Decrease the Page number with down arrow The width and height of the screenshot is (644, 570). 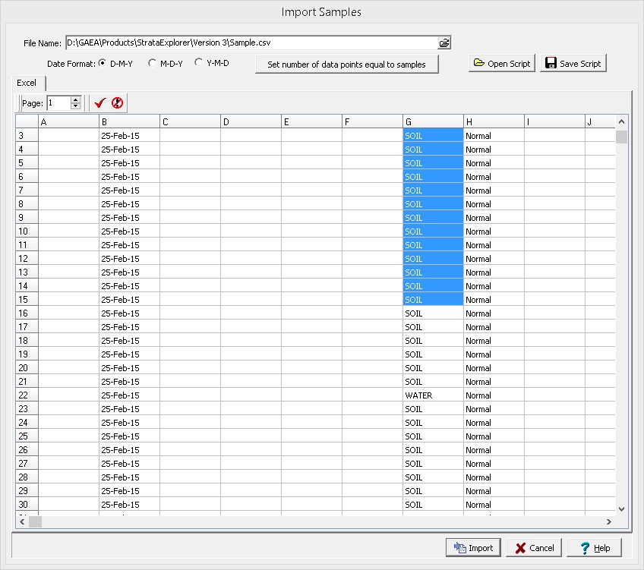pyautogui.click(x=75, y=106)
